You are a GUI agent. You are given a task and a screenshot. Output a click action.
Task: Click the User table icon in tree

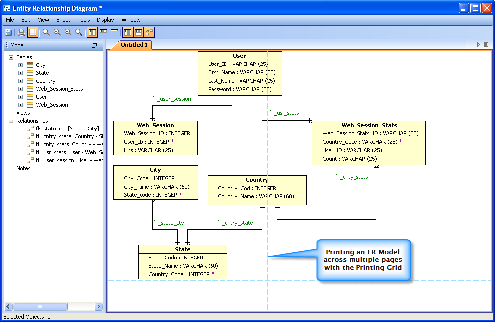[30, 97]
